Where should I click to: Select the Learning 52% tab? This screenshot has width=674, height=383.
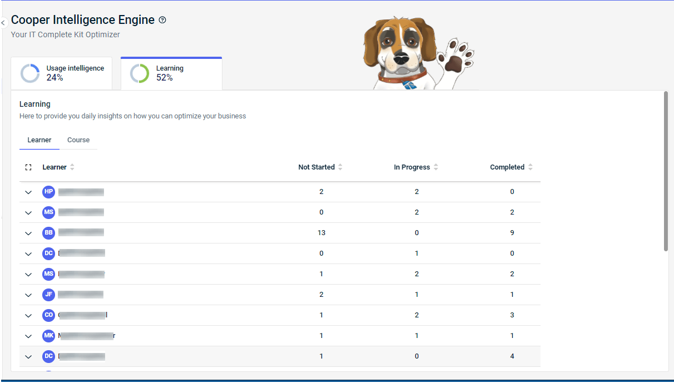[x=171, y=73]
